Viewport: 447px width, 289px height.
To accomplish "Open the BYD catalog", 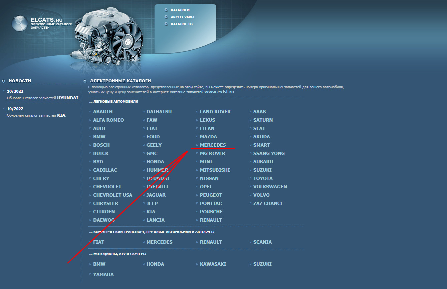I will (x=98, y=162).
